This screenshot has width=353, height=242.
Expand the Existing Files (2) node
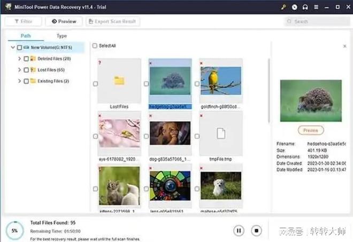pos(19,81)
